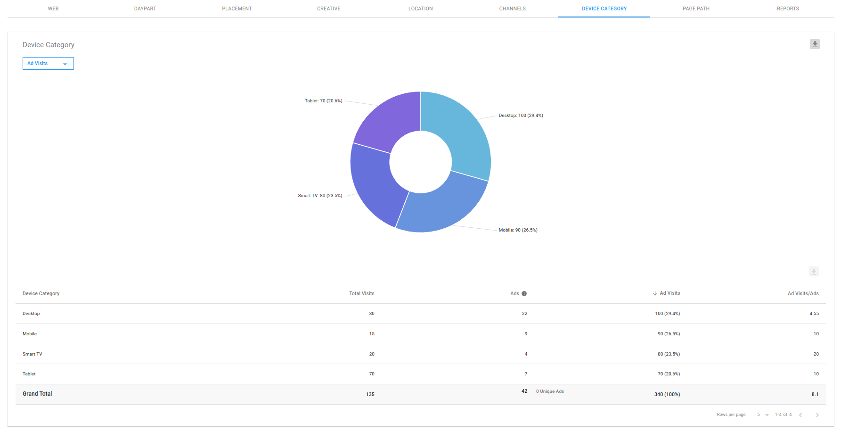Open the Channels tab
Viewport: 841px width, 432px height.
(512, 9)
